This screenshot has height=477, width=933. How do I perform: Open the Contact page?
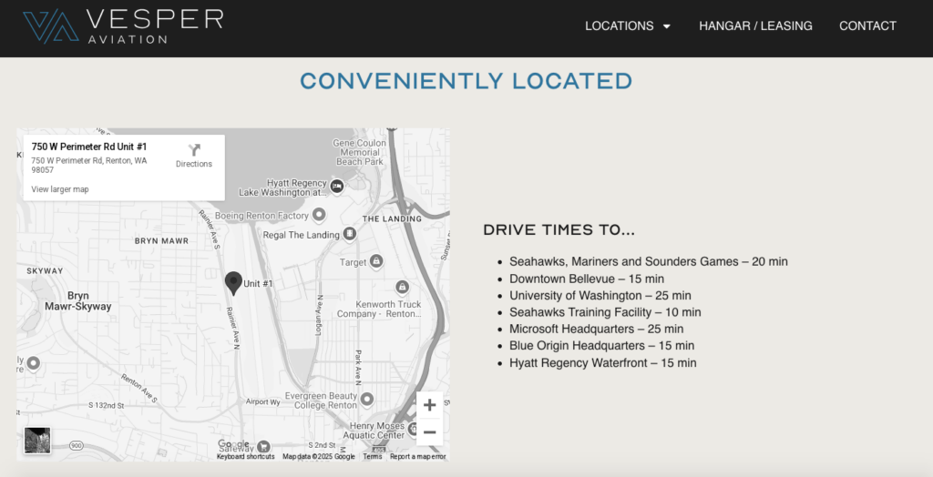(x=867, y=26)
